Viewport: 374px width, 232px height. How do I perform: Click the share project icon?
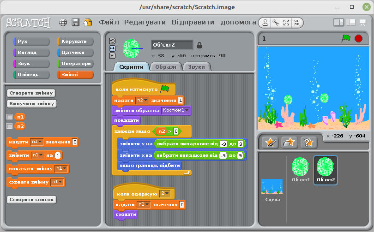click(x=88, y=23)
